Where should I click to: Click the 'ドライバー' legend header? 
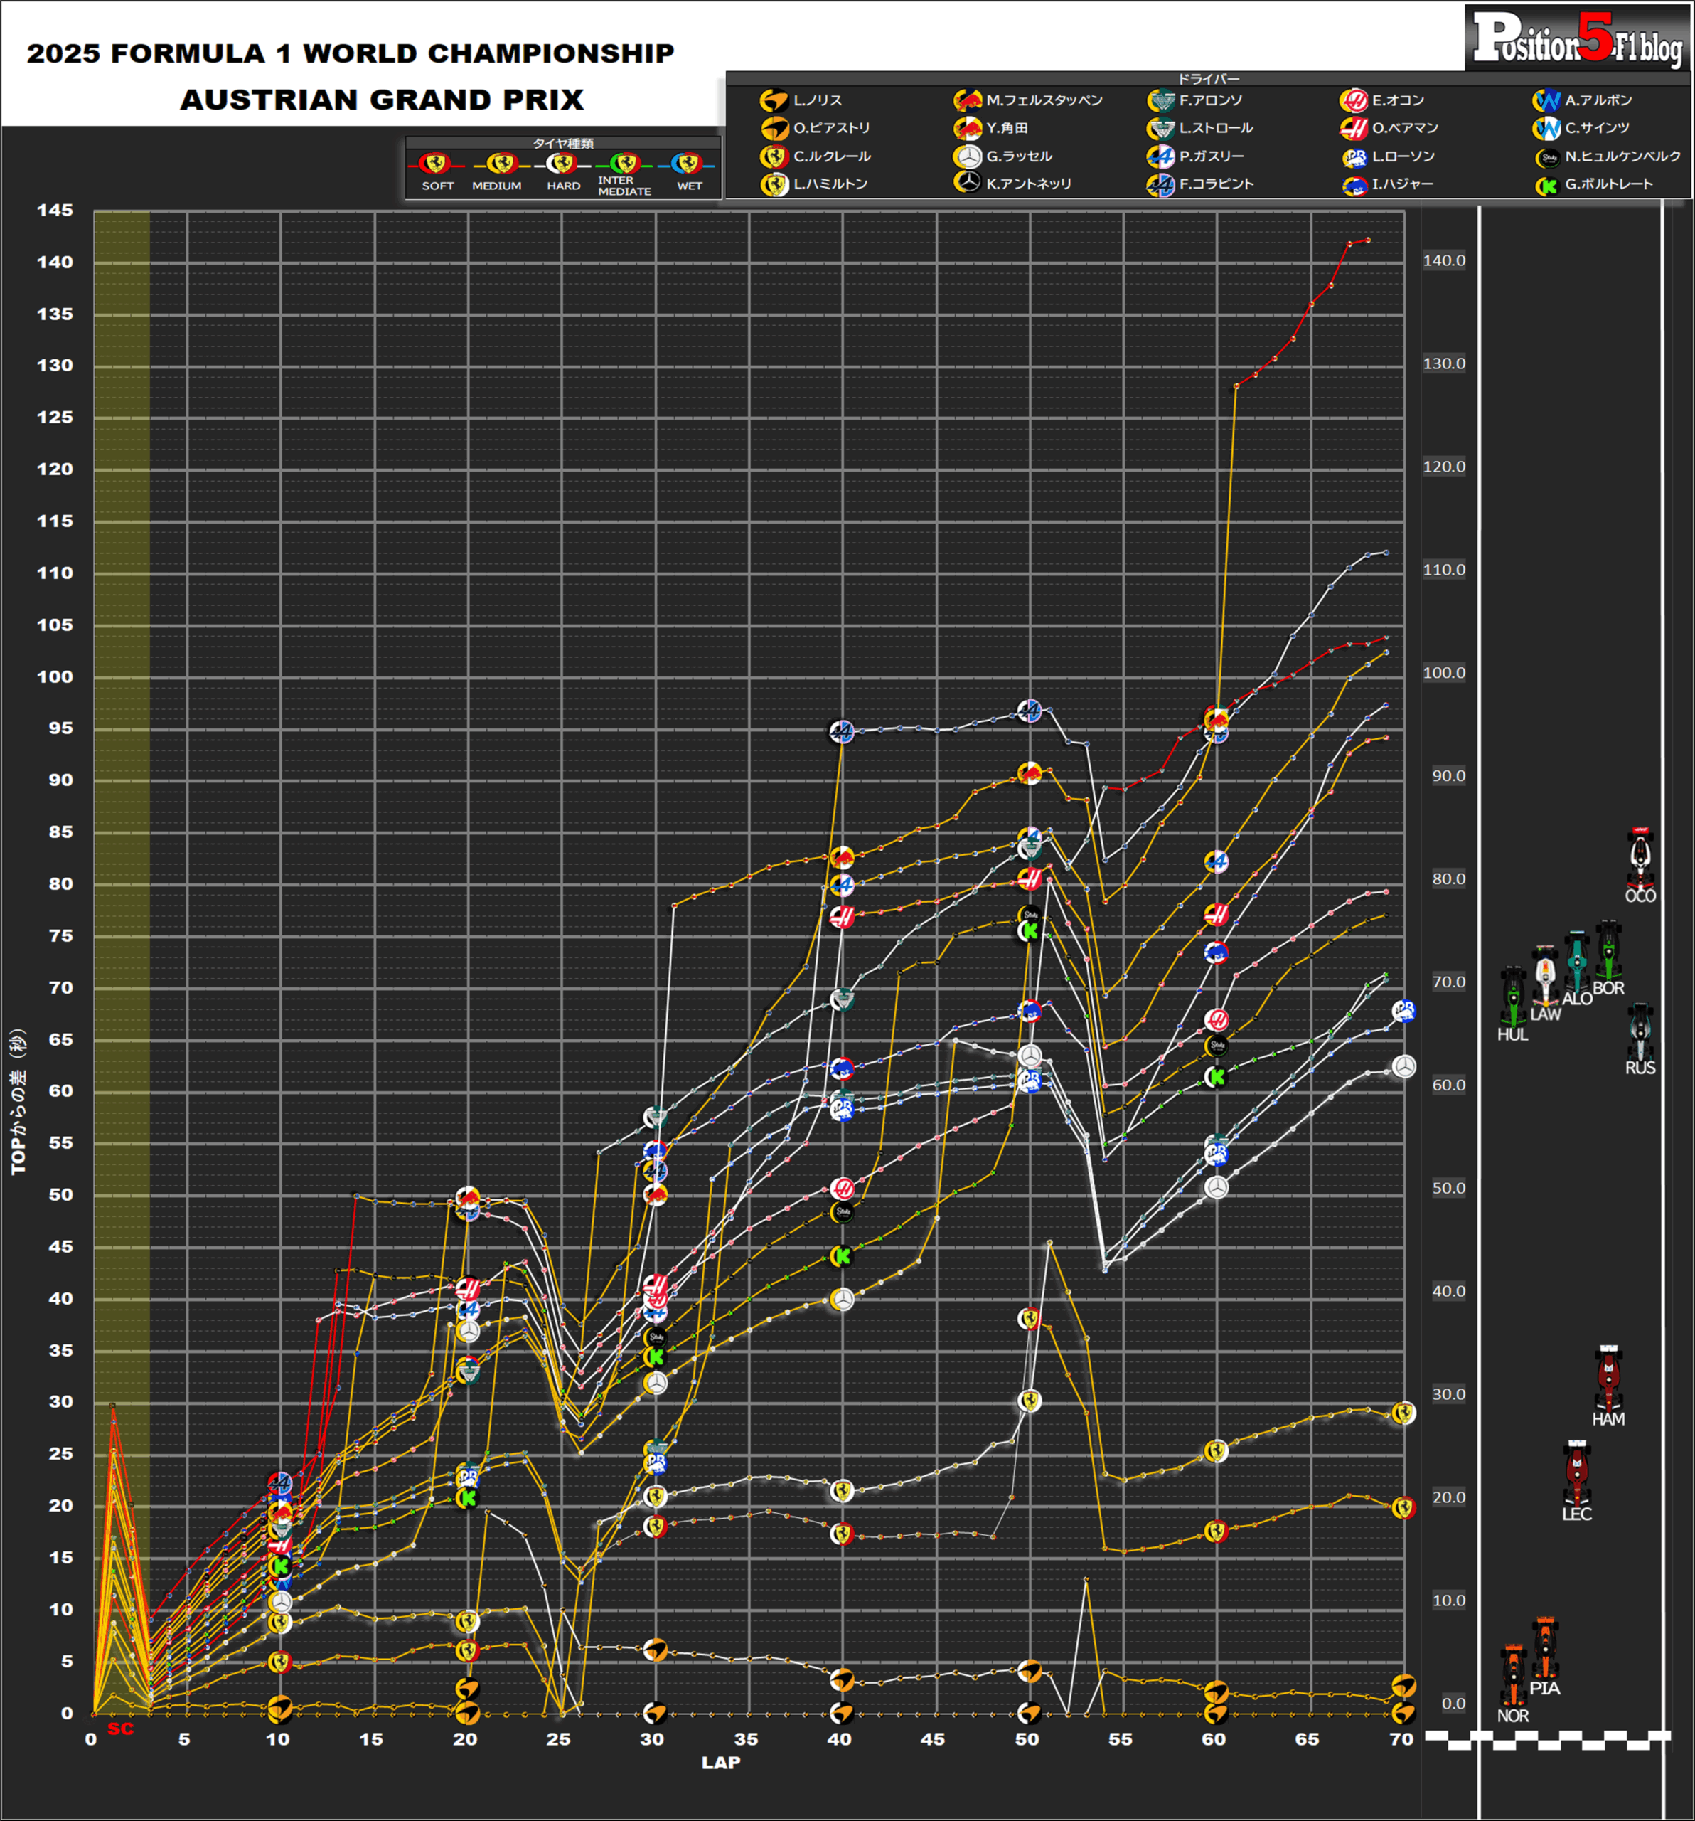1209,80
